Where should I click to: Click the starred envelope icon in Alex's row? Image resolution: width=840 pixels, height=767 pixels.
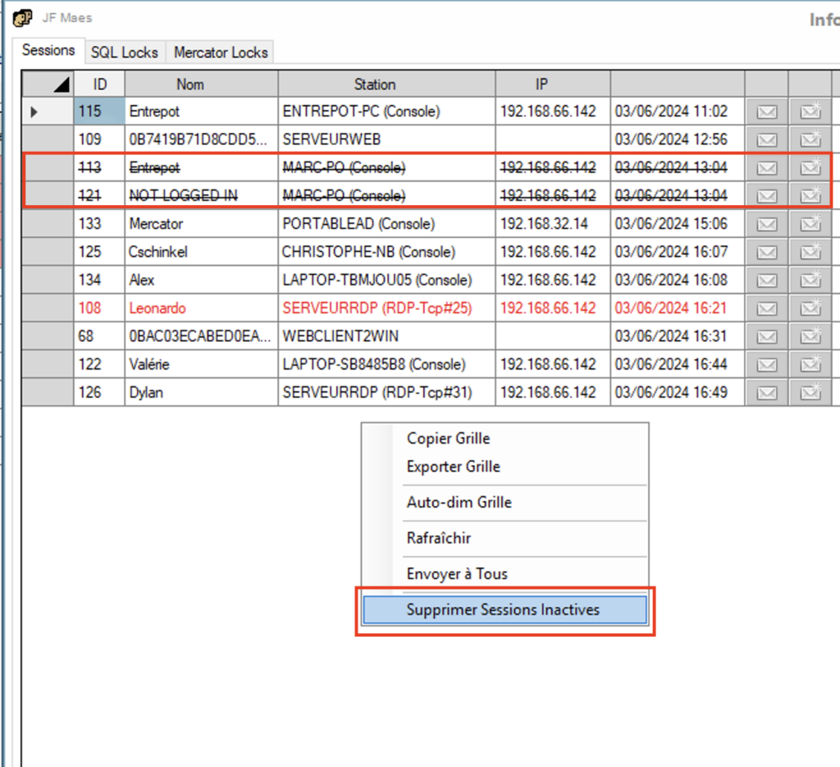click(x=810, y=281)
